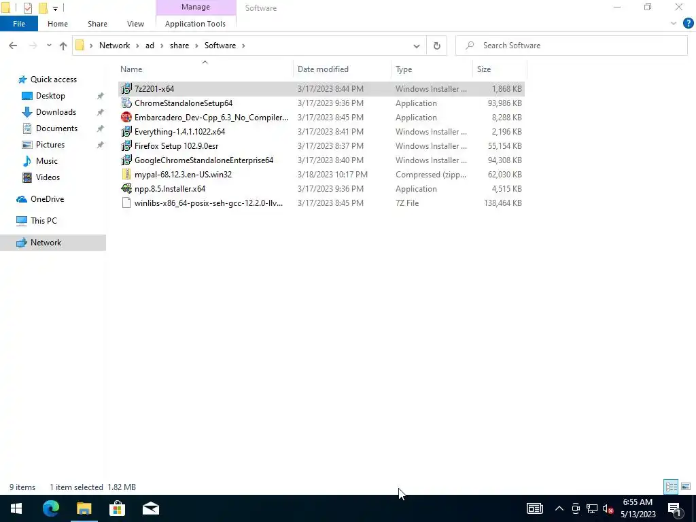Open the File menu
The height and width of the screenshot is (522, 696).
[x=19, y=24]
